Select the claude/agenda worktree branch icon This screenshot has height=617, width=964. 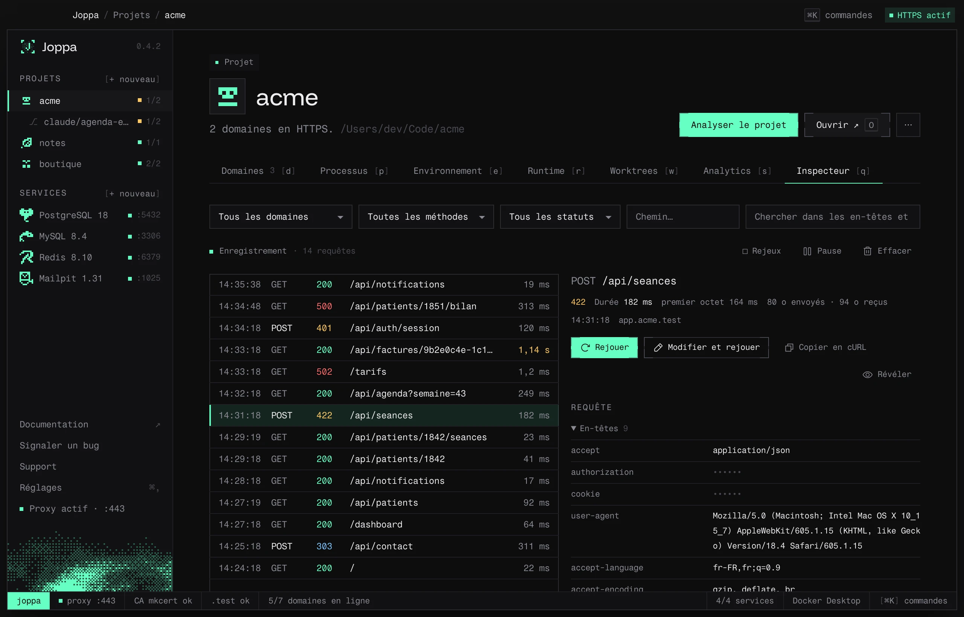(x=34, y=122)
